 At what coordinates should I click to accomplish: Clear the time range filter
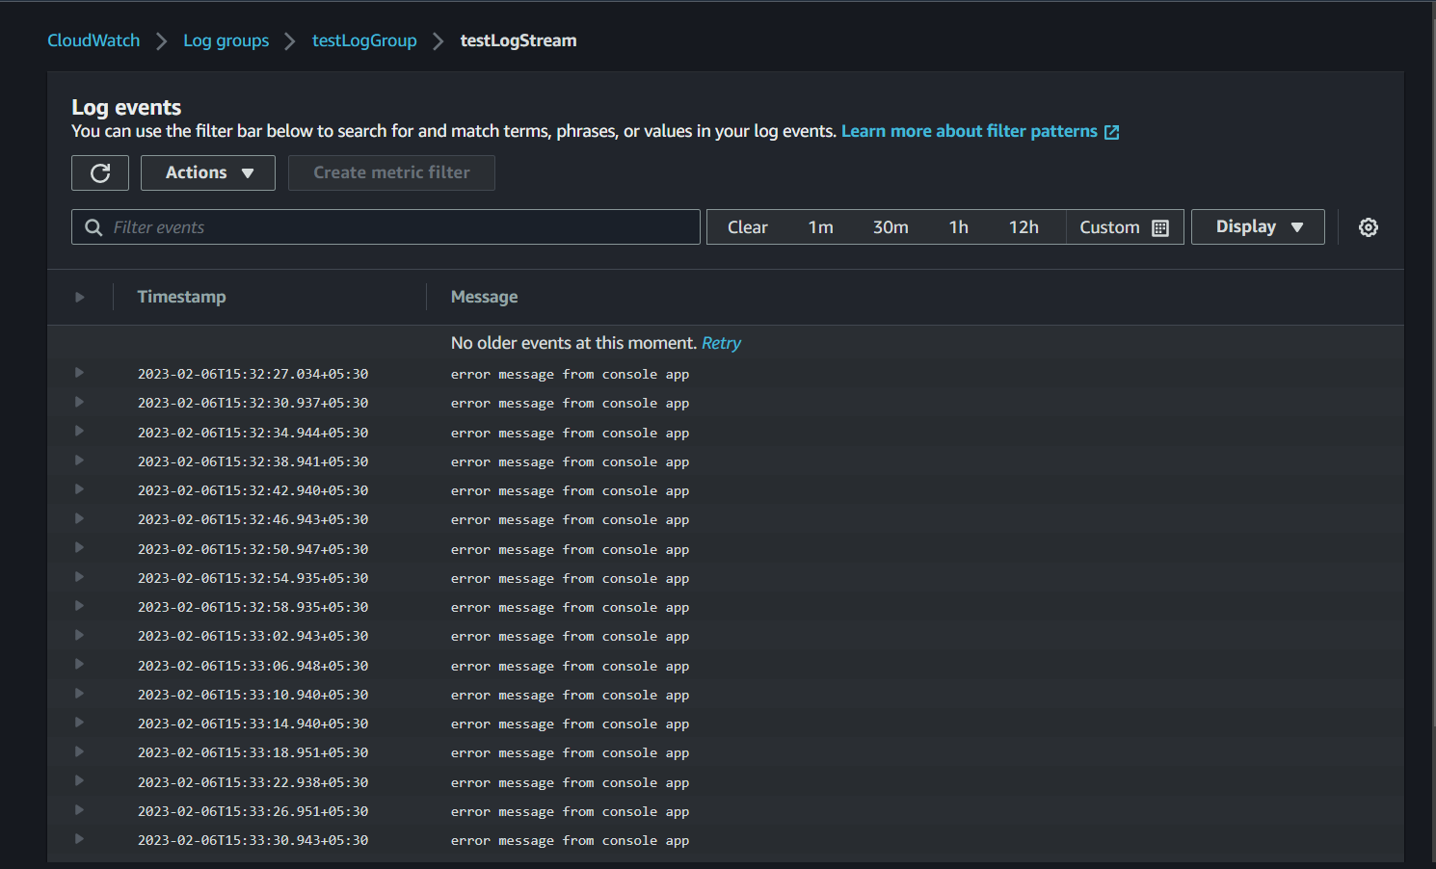tap(748, 227)
